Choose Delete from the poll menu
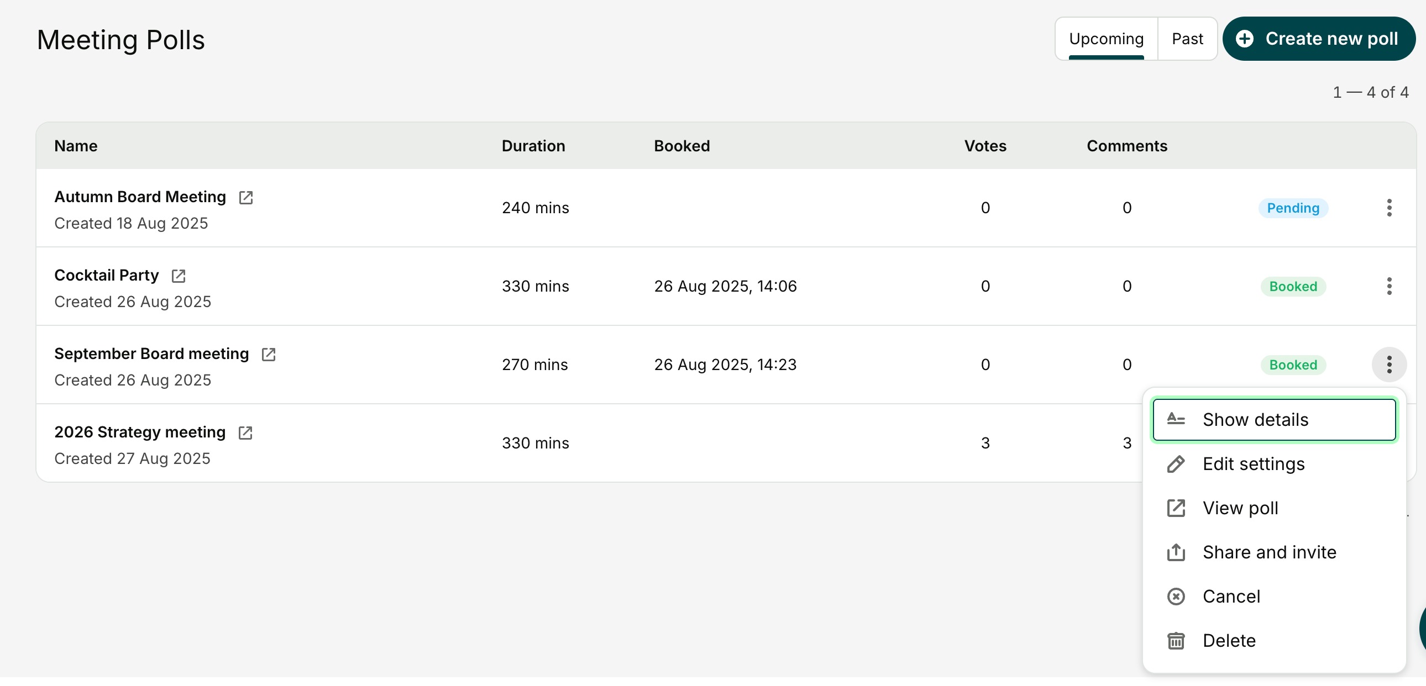The height and width of the screenshot is (686, 1426). [x=1229, y=642]
